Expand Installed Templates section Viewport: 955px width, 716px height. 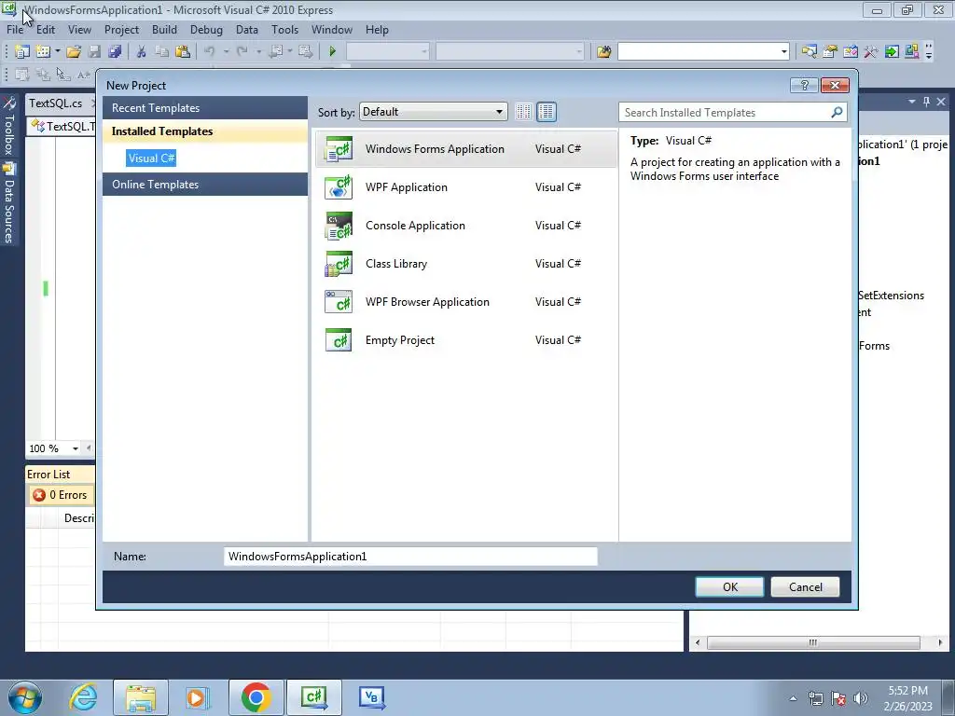pos(205,131)
